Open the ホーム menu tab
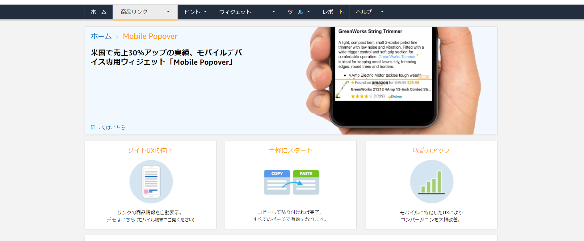The image size is (584, 241). 99,12
